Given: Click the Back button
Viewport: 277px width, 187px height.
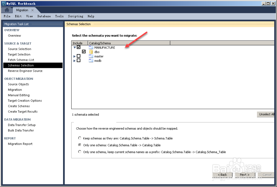Looking at the screenshot, I should (x=222, y=175).
